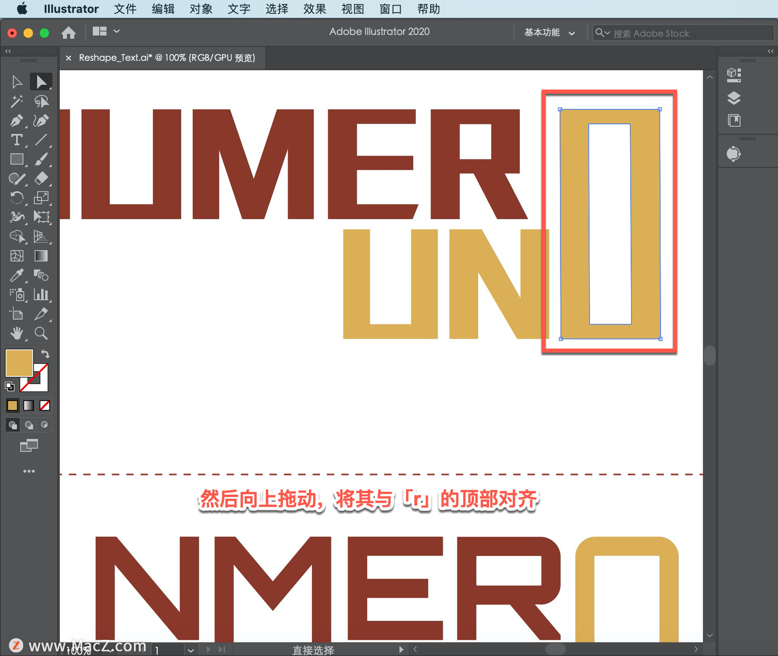The width and height of the screenshot is (778, 656).
Task: Select the Eraser tool
Action: coord(41,178)
